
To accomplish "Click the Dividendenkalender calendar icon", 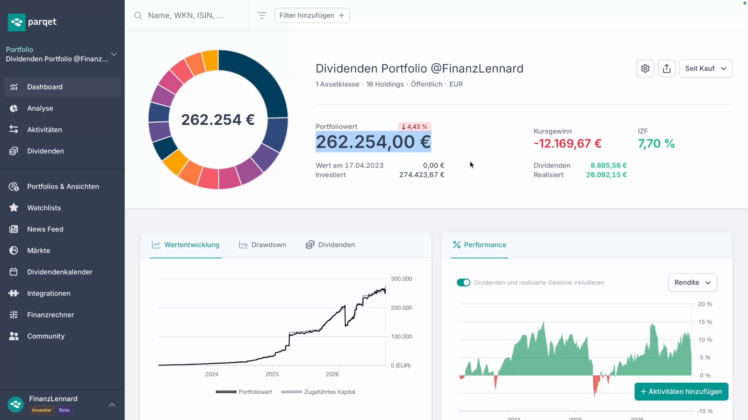I will [14, 272].
